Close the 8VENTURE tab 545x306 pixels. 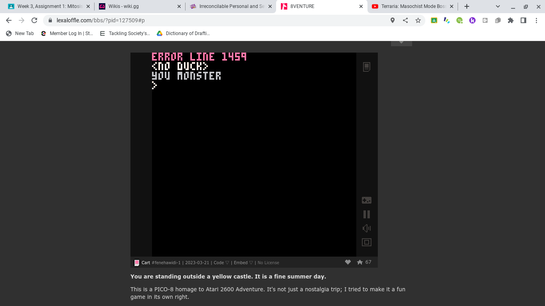361,6
